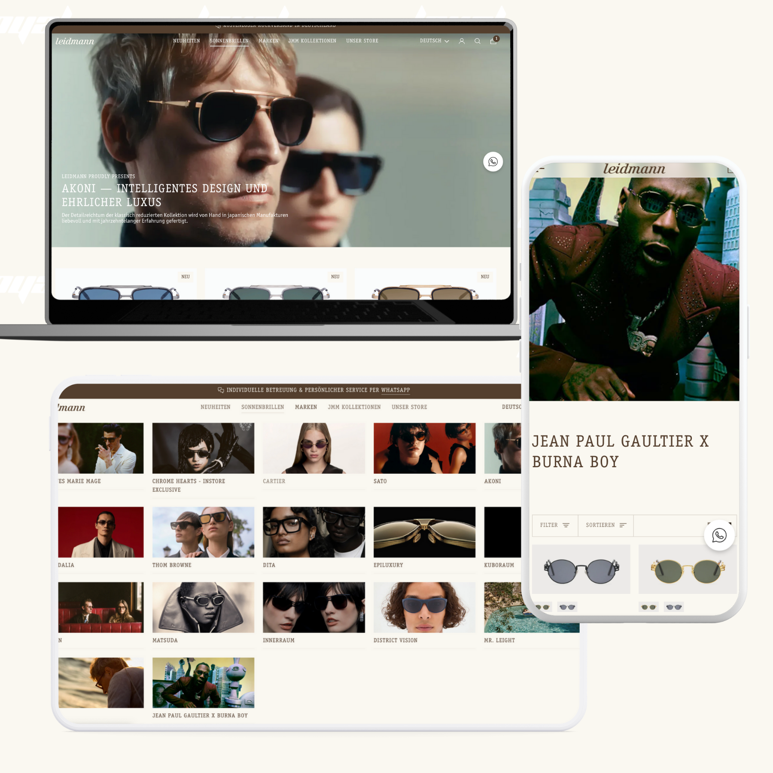Open JMM Kollektionen in the tablet navigation

click(x=354, y=407)
